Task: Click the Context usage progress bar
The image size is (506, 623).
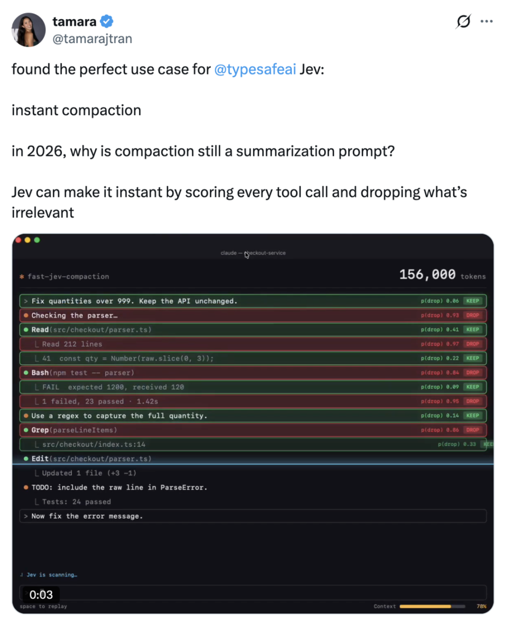Action: (x=433, y=606)
